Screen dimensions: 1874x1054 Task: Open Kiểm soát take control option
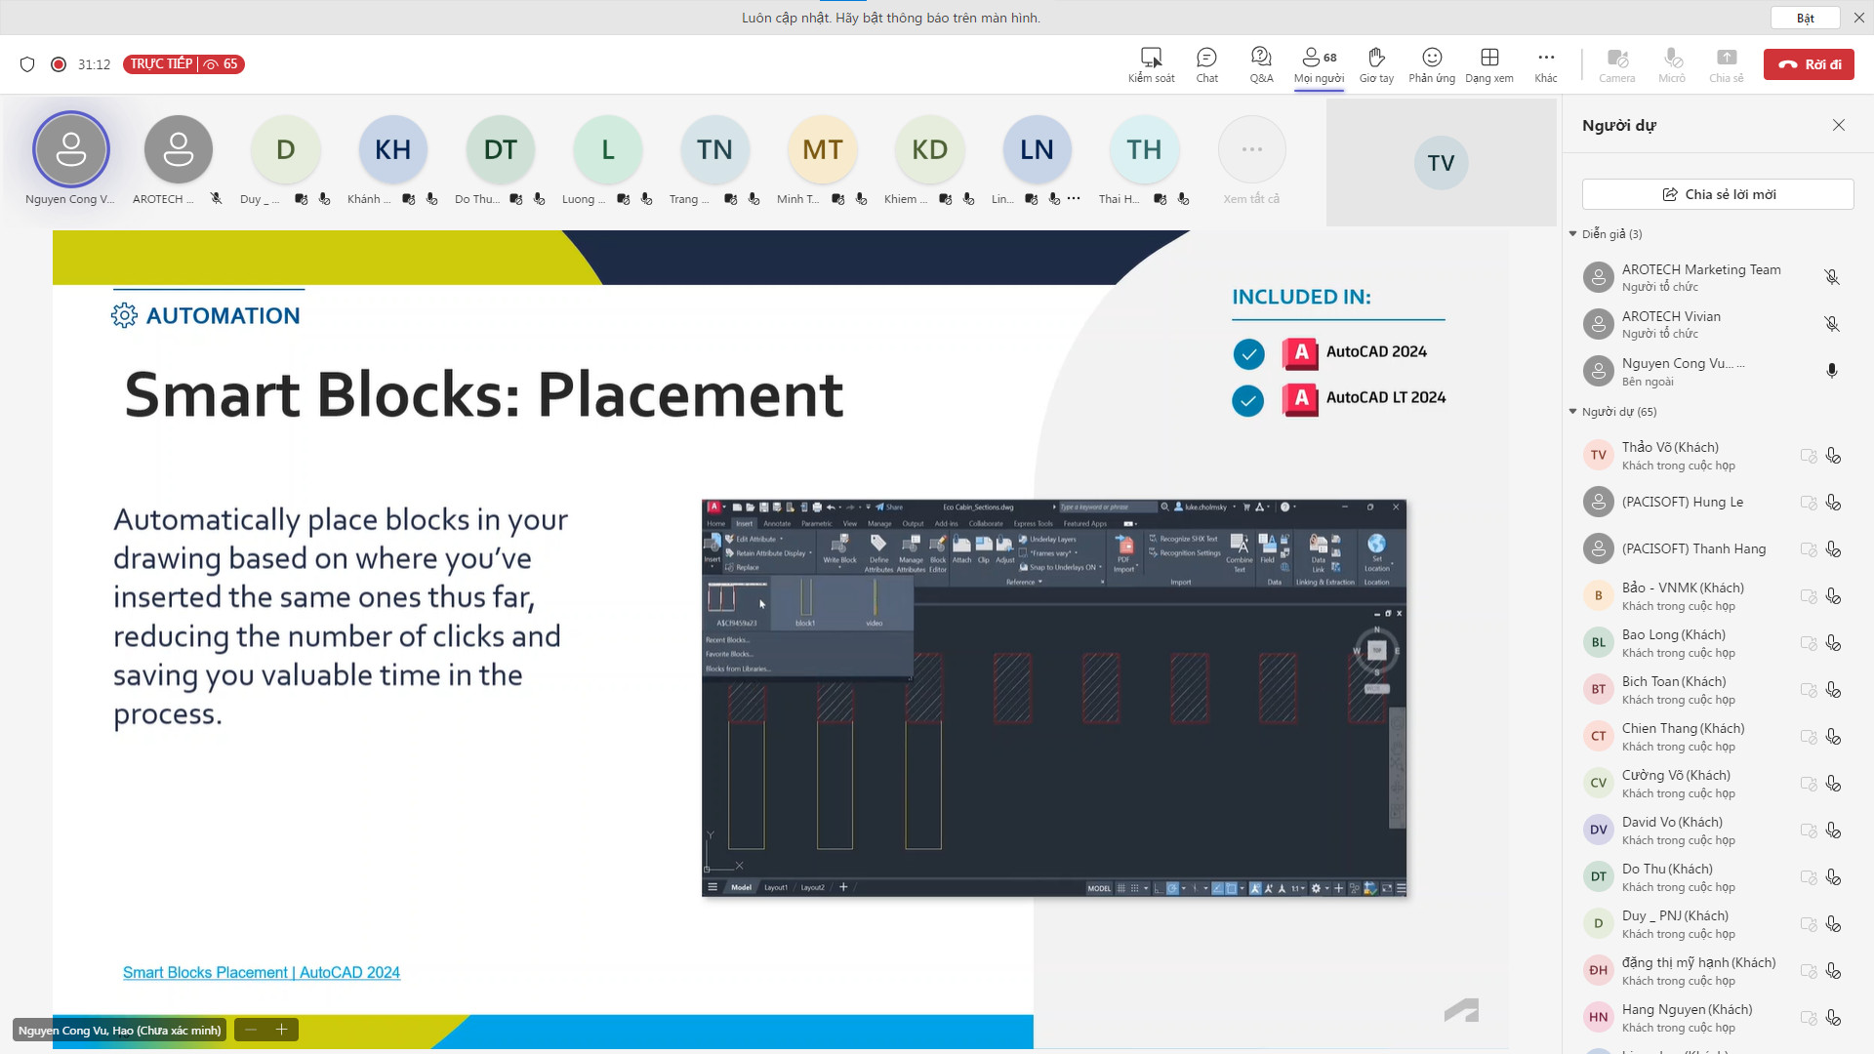point(1152,64)
